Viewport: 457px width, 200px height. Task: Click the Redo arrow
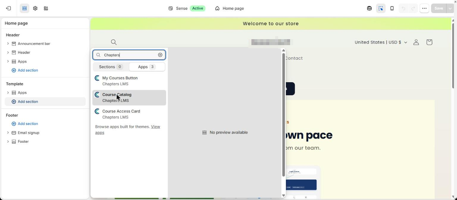click(413, 8)
